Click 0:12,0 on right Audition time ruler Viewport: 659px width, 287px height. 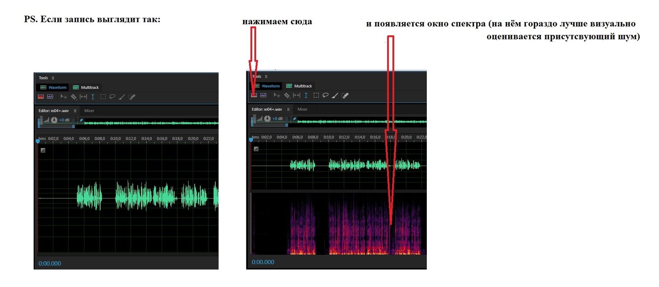pos(344,137)
